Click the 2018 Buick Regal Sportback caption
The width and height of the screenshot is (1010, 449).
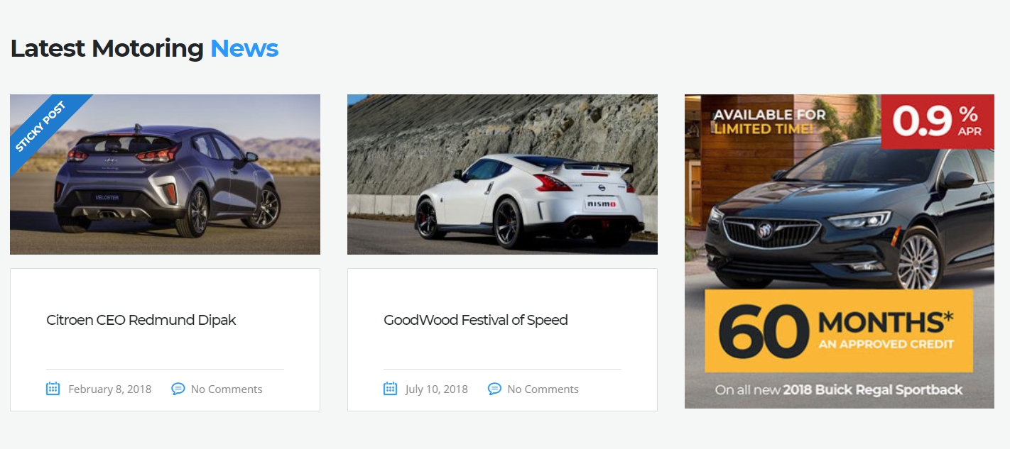[x=872, y=389]
